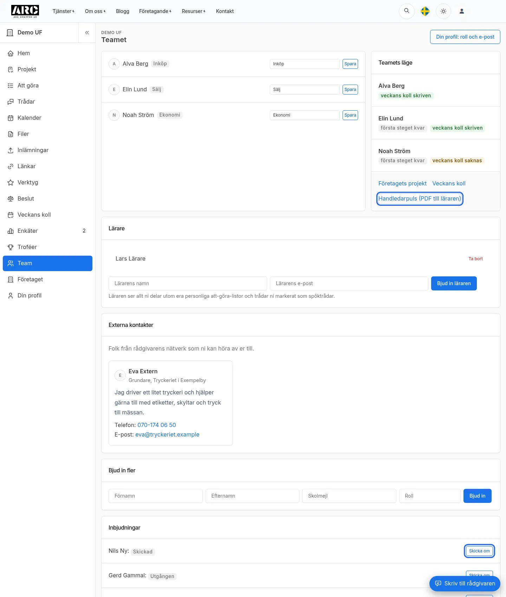Open the Inlämningar upload icon
506x597 pixels.
(x=11, y=150)
